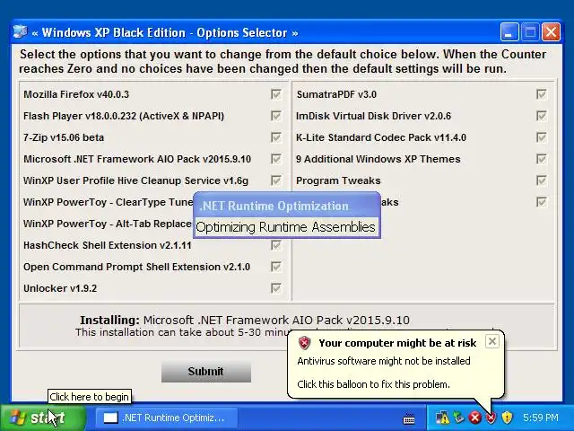Click the 'WinXP PowerToy - ClearType Tune' label
This screenshot has width=574, height=431.
tap(108, 202)
